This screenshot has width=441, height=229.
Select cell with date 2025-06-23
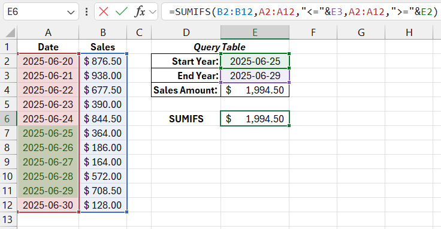(x=48, y=104)
